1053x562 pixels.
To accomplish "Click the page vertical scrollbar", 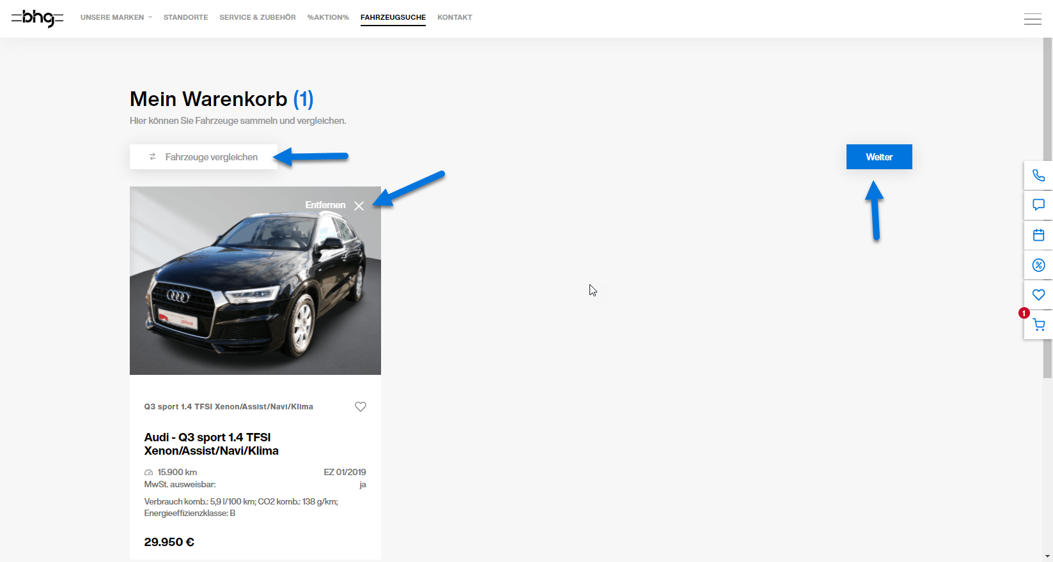I will click(1047, 208).
